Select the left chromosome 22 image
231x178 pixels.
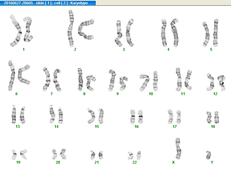click(x=130, y=156)
